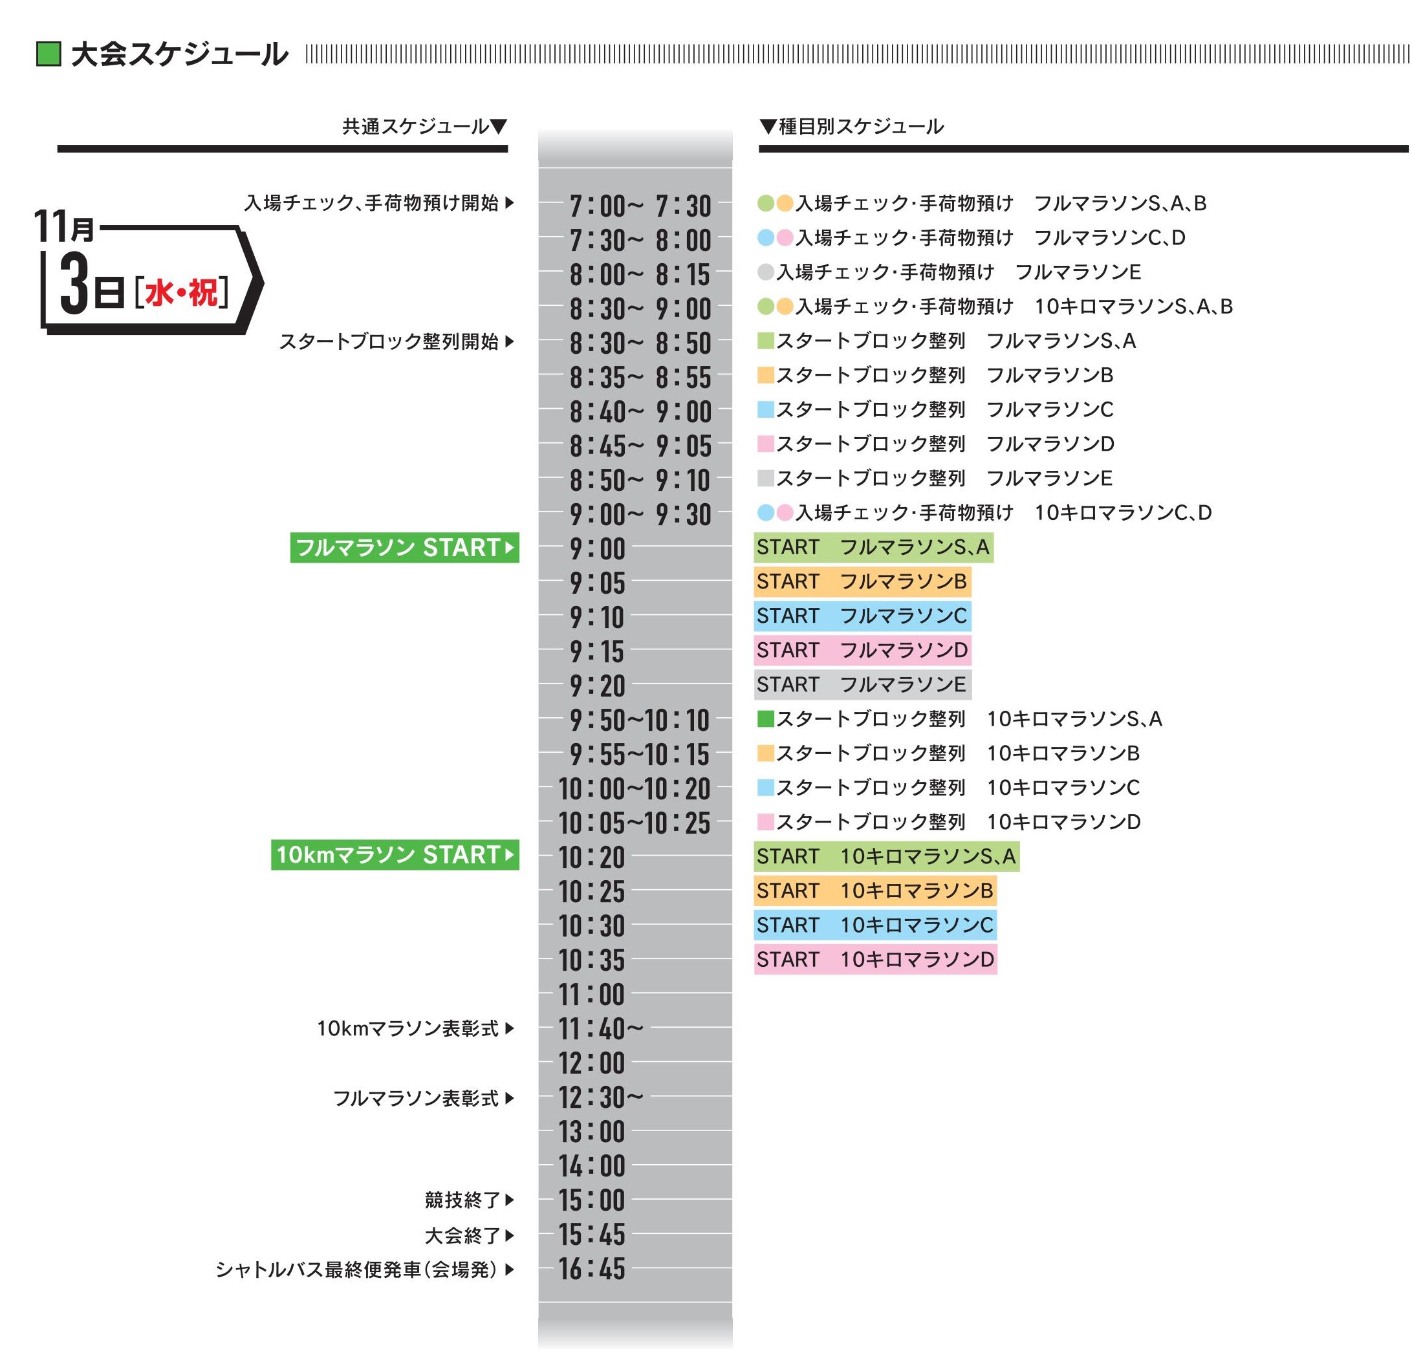Viewport: 1412px width, 1351px height.
Task: Click blue square marker for フルマラソンC block lineup
Action: 765,409
